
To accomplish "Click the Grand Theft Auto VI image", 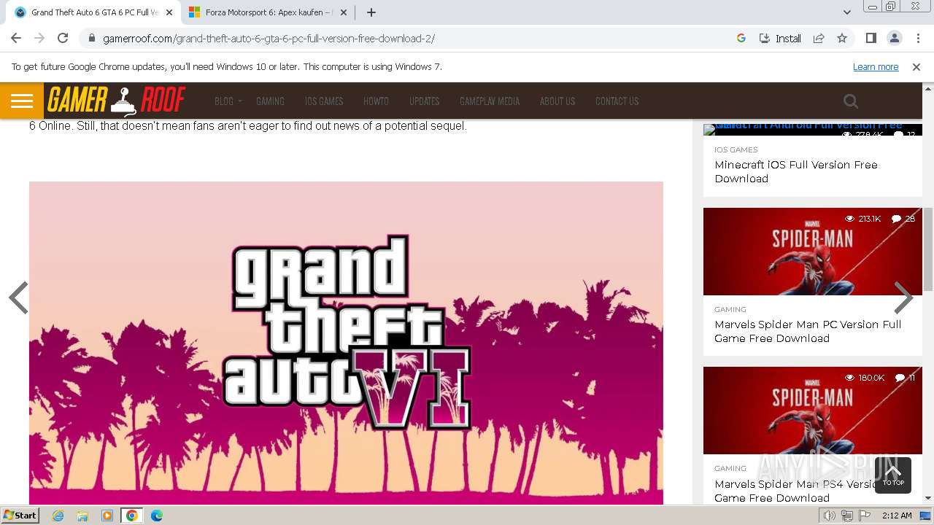I will click(346, 343).
